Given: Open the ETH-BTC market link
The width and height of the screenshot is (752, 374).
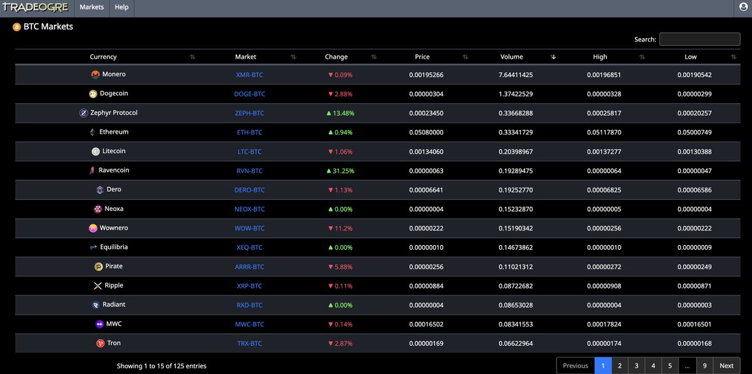Looking at the screenshot, I should 249,133.
